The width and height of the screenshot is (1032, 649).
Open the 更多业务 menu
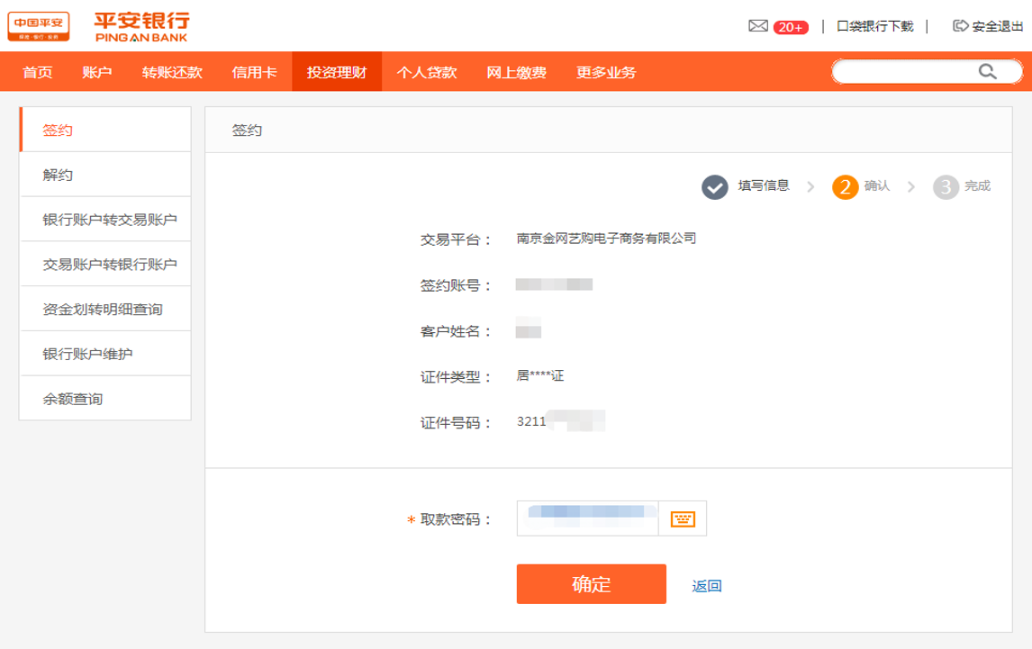tap(606, 72)
